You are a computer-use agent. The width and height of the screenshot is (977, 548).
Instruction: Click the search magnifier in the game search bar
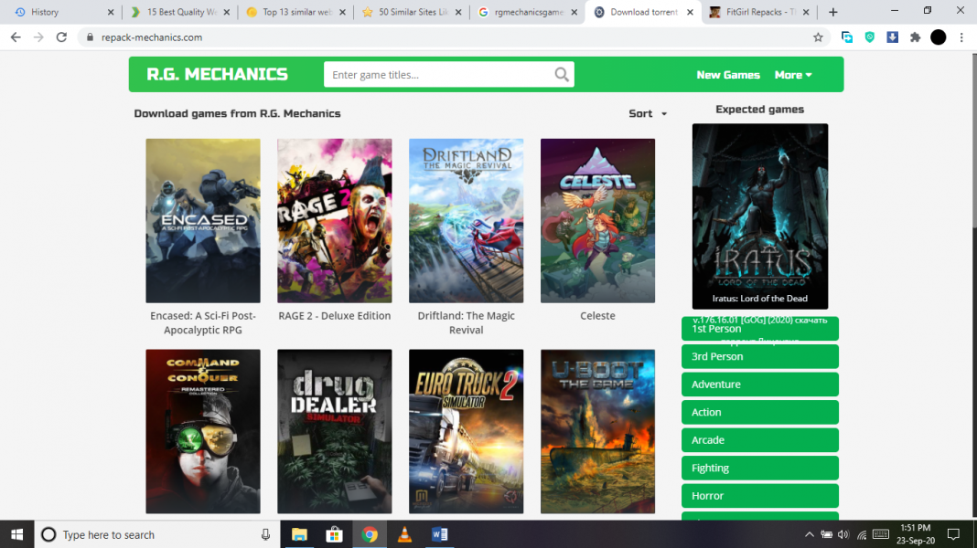click(561, 73)
